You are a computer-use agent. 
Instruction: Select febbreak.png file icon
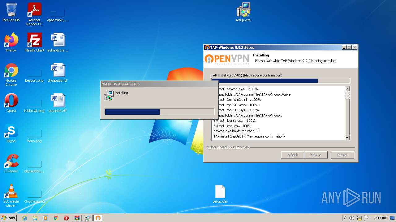[x=34, y=105]
